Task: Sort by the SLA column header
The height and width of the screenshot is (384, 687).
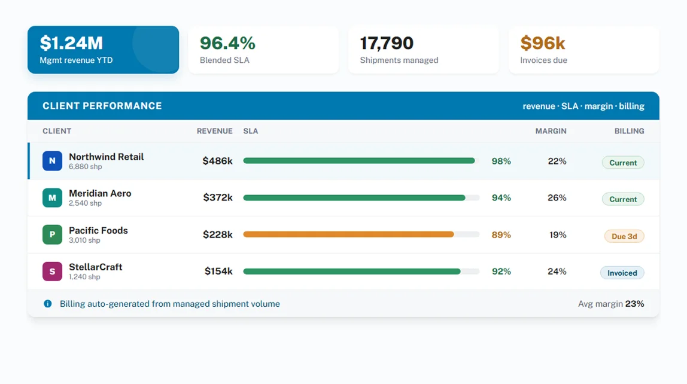Action: [x=251, y=131]
